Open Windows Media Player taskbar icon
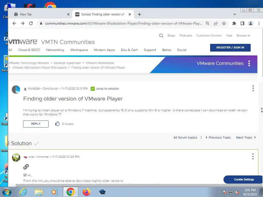Screen dimensions: 263x197 point(54,192)
